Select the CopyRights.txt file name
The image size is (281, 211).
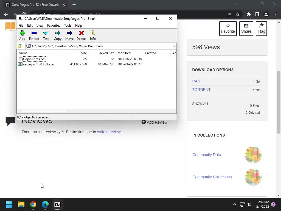[34, 59]
